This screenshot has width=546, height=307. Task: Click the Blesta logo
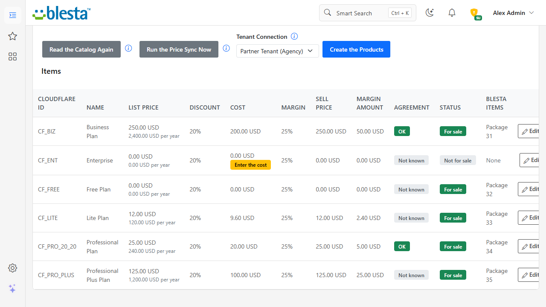click(61, 13)
